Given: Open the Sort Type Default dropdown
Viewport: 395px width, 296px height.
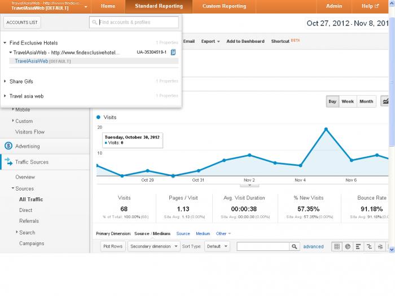Looking at the screenshot, I should pyautogui.click(x=217, y=246).
